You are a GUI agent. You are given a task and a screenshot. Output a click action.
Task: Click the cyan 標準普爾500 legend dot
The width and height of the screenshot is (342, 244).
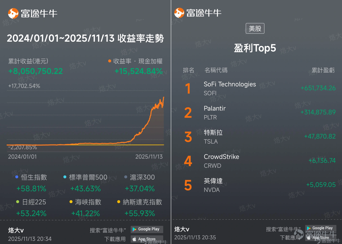point(65,177)
